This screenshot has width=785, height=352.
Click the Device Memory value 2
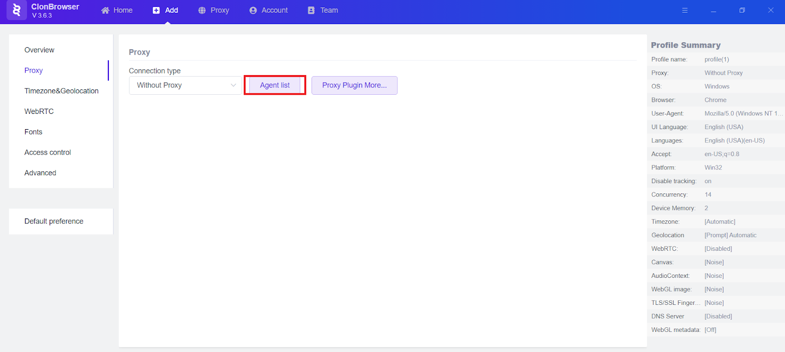706,208
